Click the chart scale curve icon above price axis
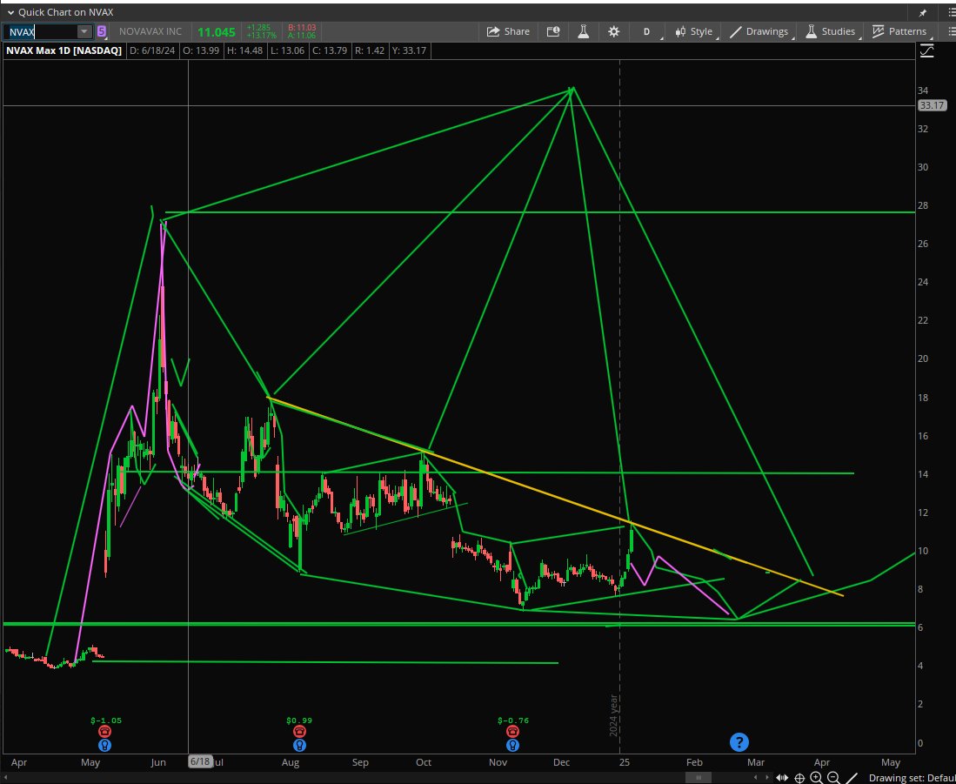 [926, 51]
